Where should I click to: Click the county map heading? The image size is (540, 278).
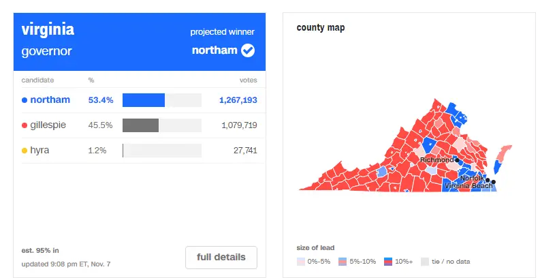coord(320,28)
